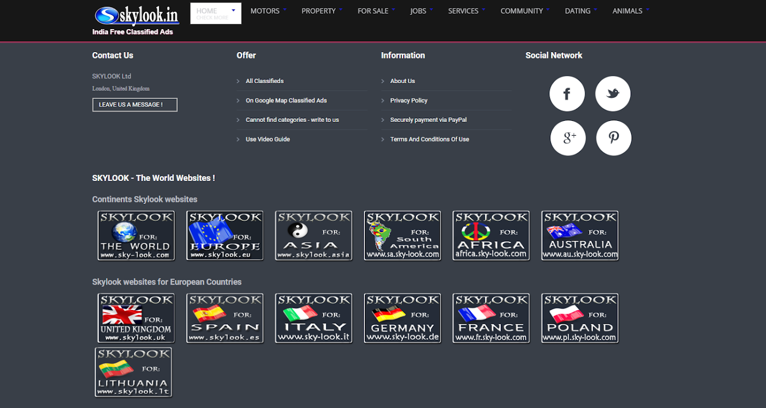Open the Facebook social icon
The width and height of the screenshot is (766, 408).
click(567, 94)
